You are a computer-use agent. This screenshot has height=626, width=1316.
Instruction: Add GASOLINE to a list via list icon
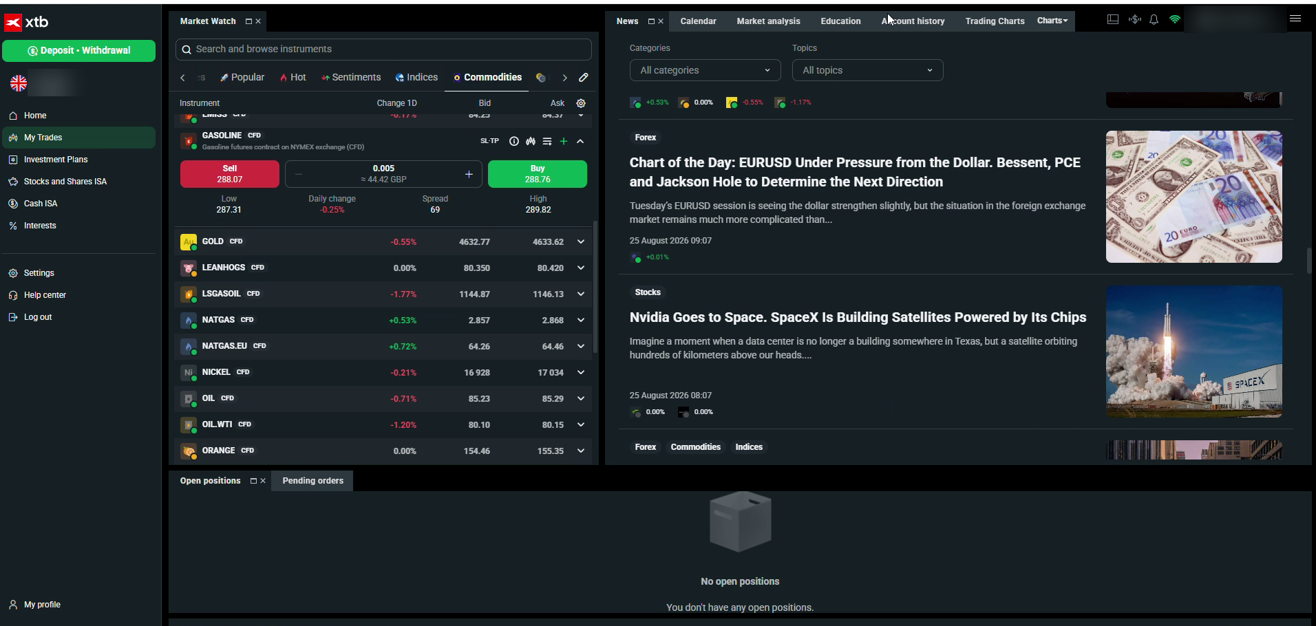pos(547,141)
